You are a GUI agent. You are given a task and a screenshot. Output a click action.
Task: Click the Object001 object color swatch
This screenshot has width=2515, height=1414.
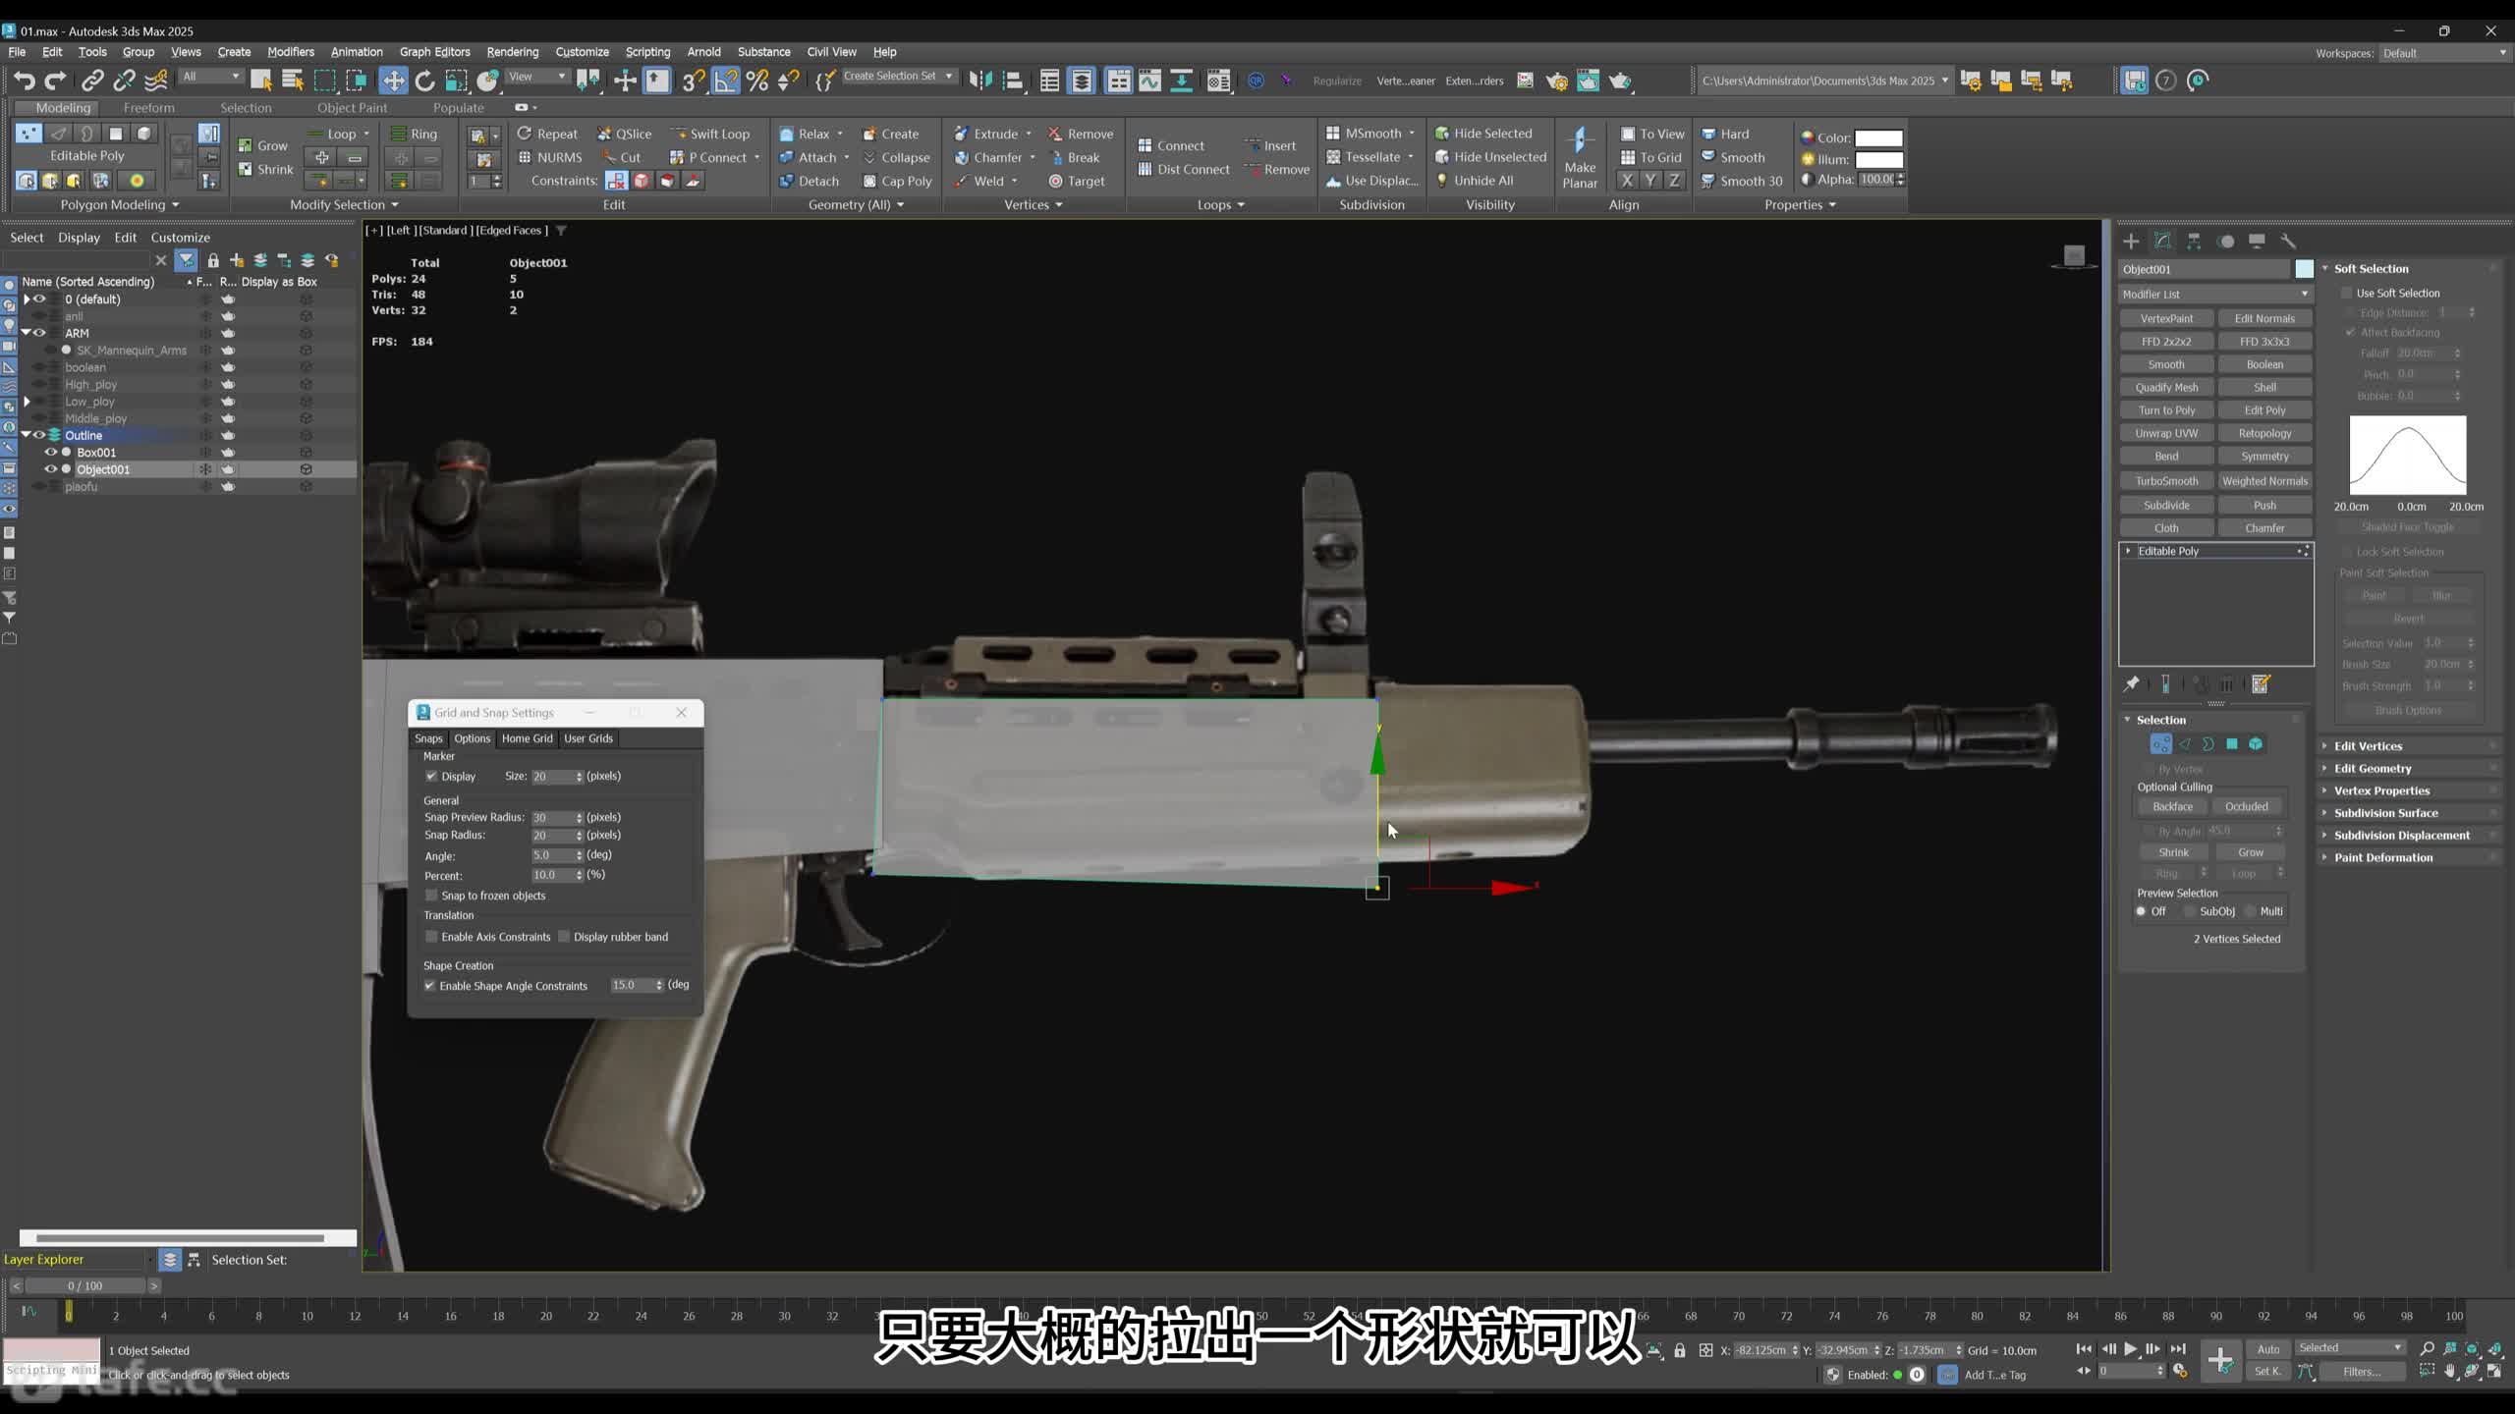(x=2304, y=269)
